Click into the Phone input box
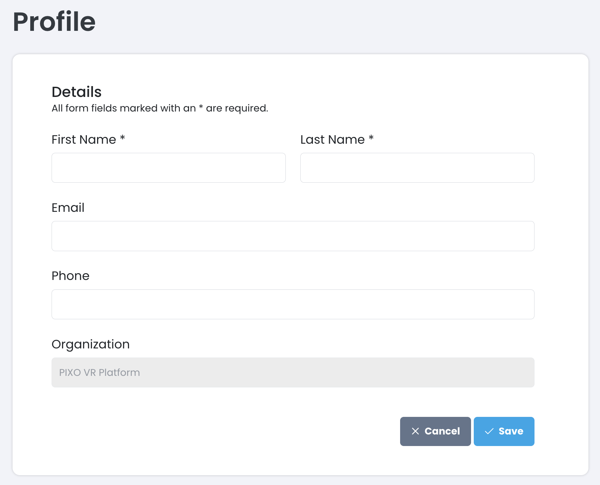Screen dimensions: 600x485 (293, 304)
